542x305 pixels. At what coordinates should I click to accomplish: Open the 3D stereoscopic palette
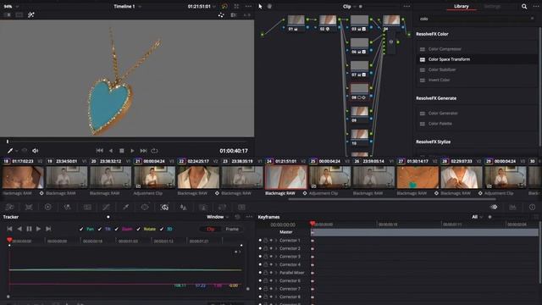[x=241, y=207]
